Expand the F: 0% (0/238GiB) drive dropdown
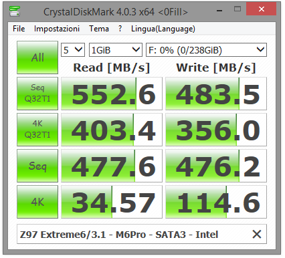 [x=206, y=49]
